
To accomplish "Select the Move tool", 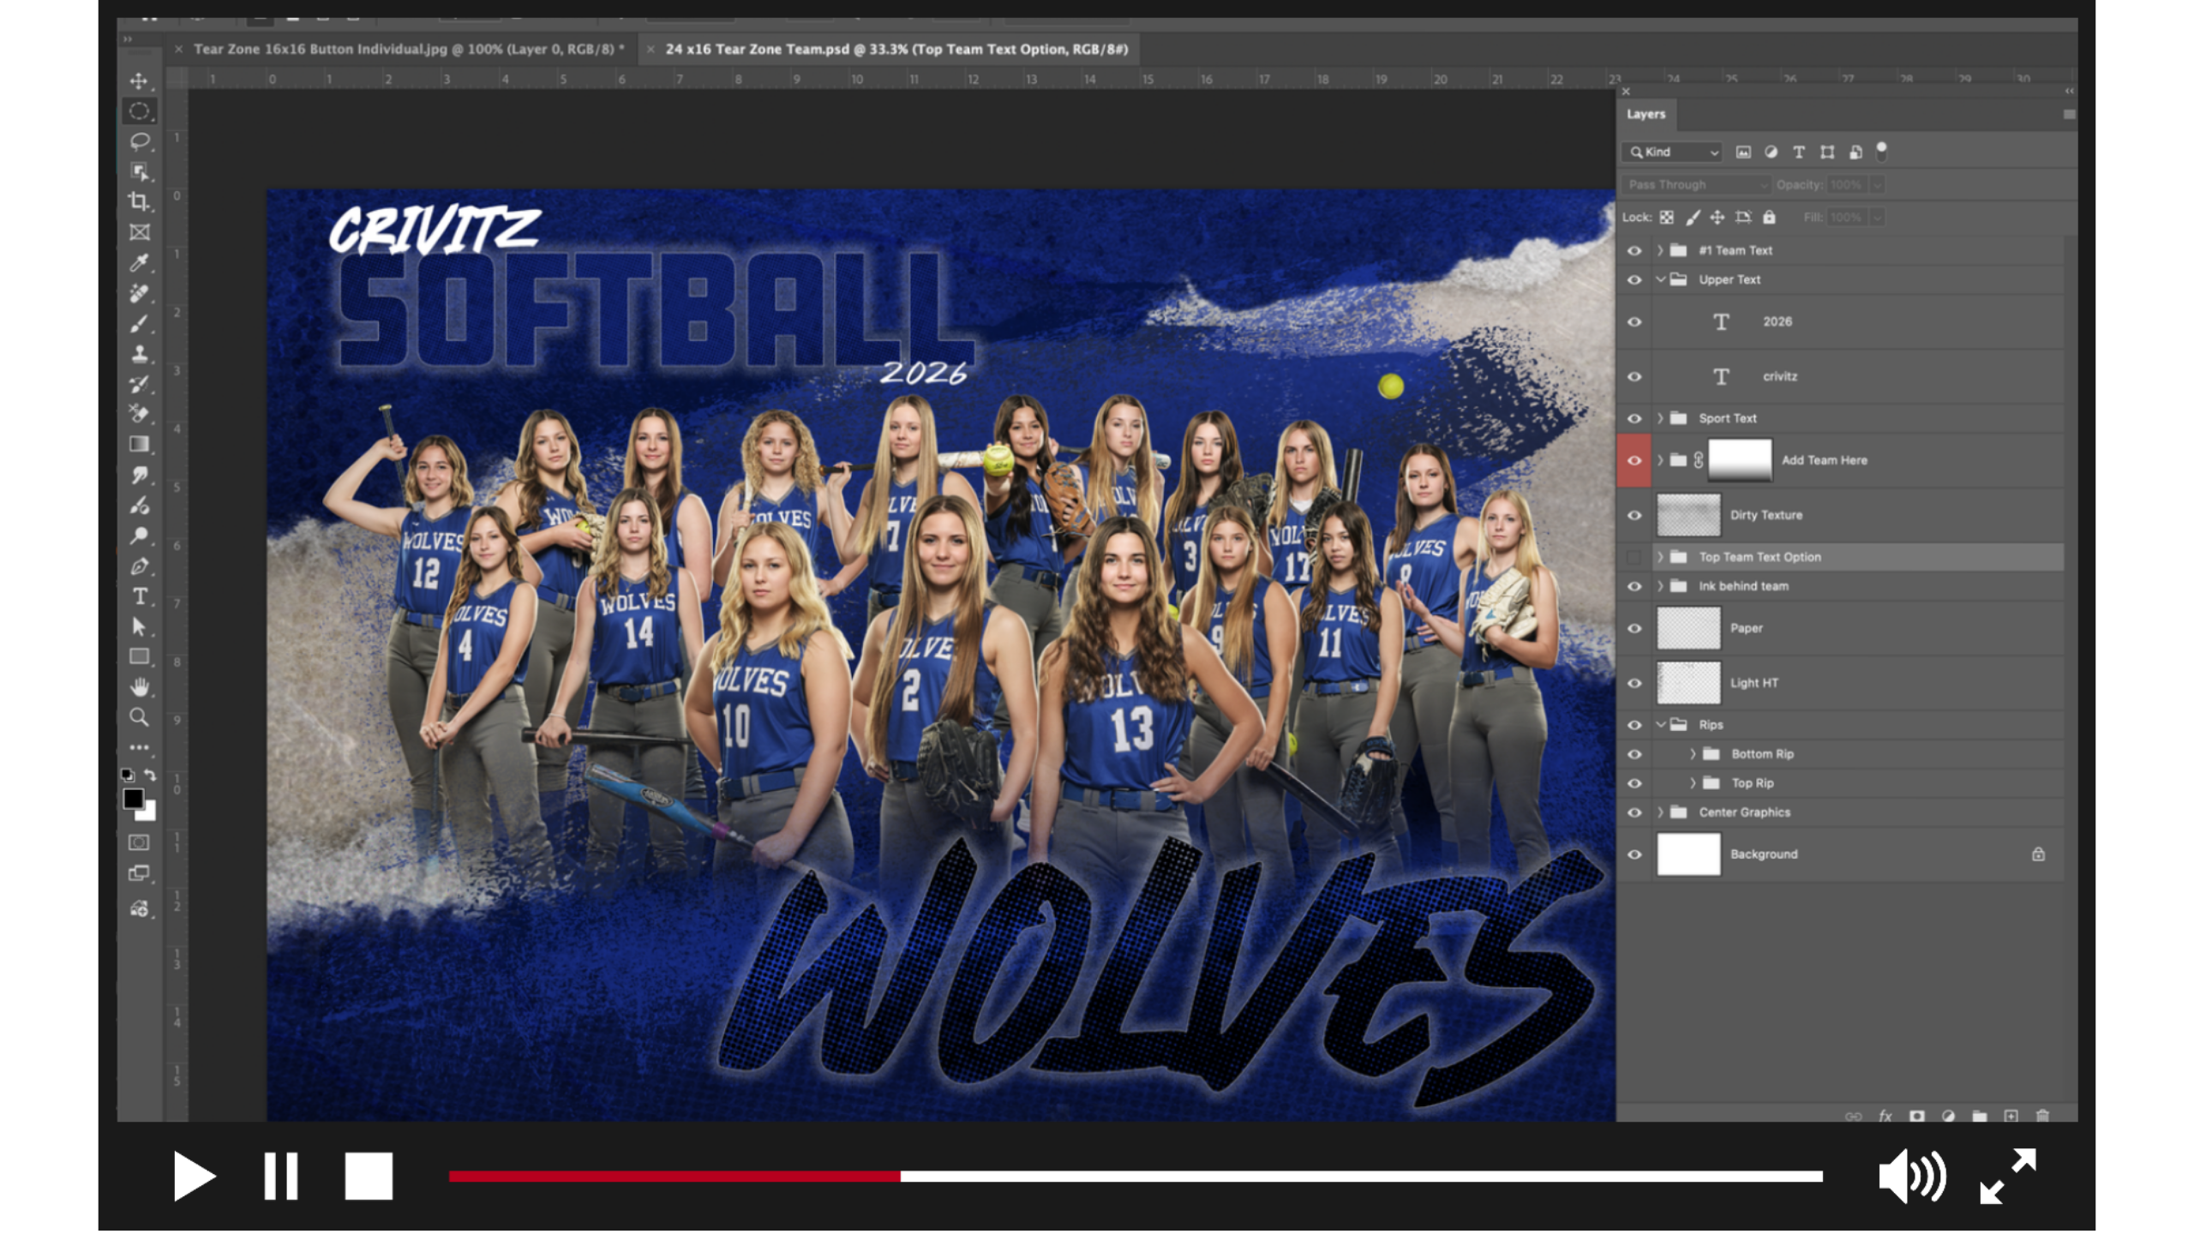I will coord(138,81).
